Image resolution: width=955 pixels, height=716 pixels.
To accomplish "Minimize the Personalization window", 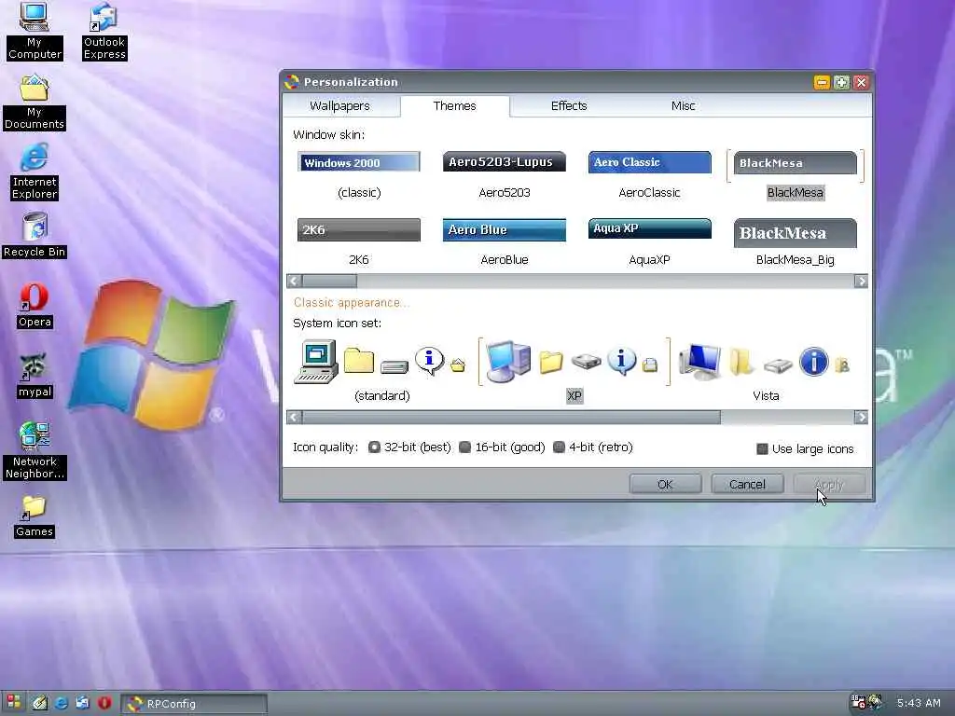I will click(x=822, y=82).
